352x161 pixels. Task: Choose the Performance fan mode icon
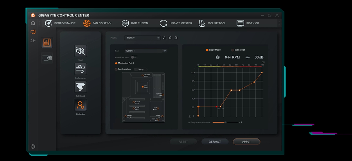click(x=80, y=69)
